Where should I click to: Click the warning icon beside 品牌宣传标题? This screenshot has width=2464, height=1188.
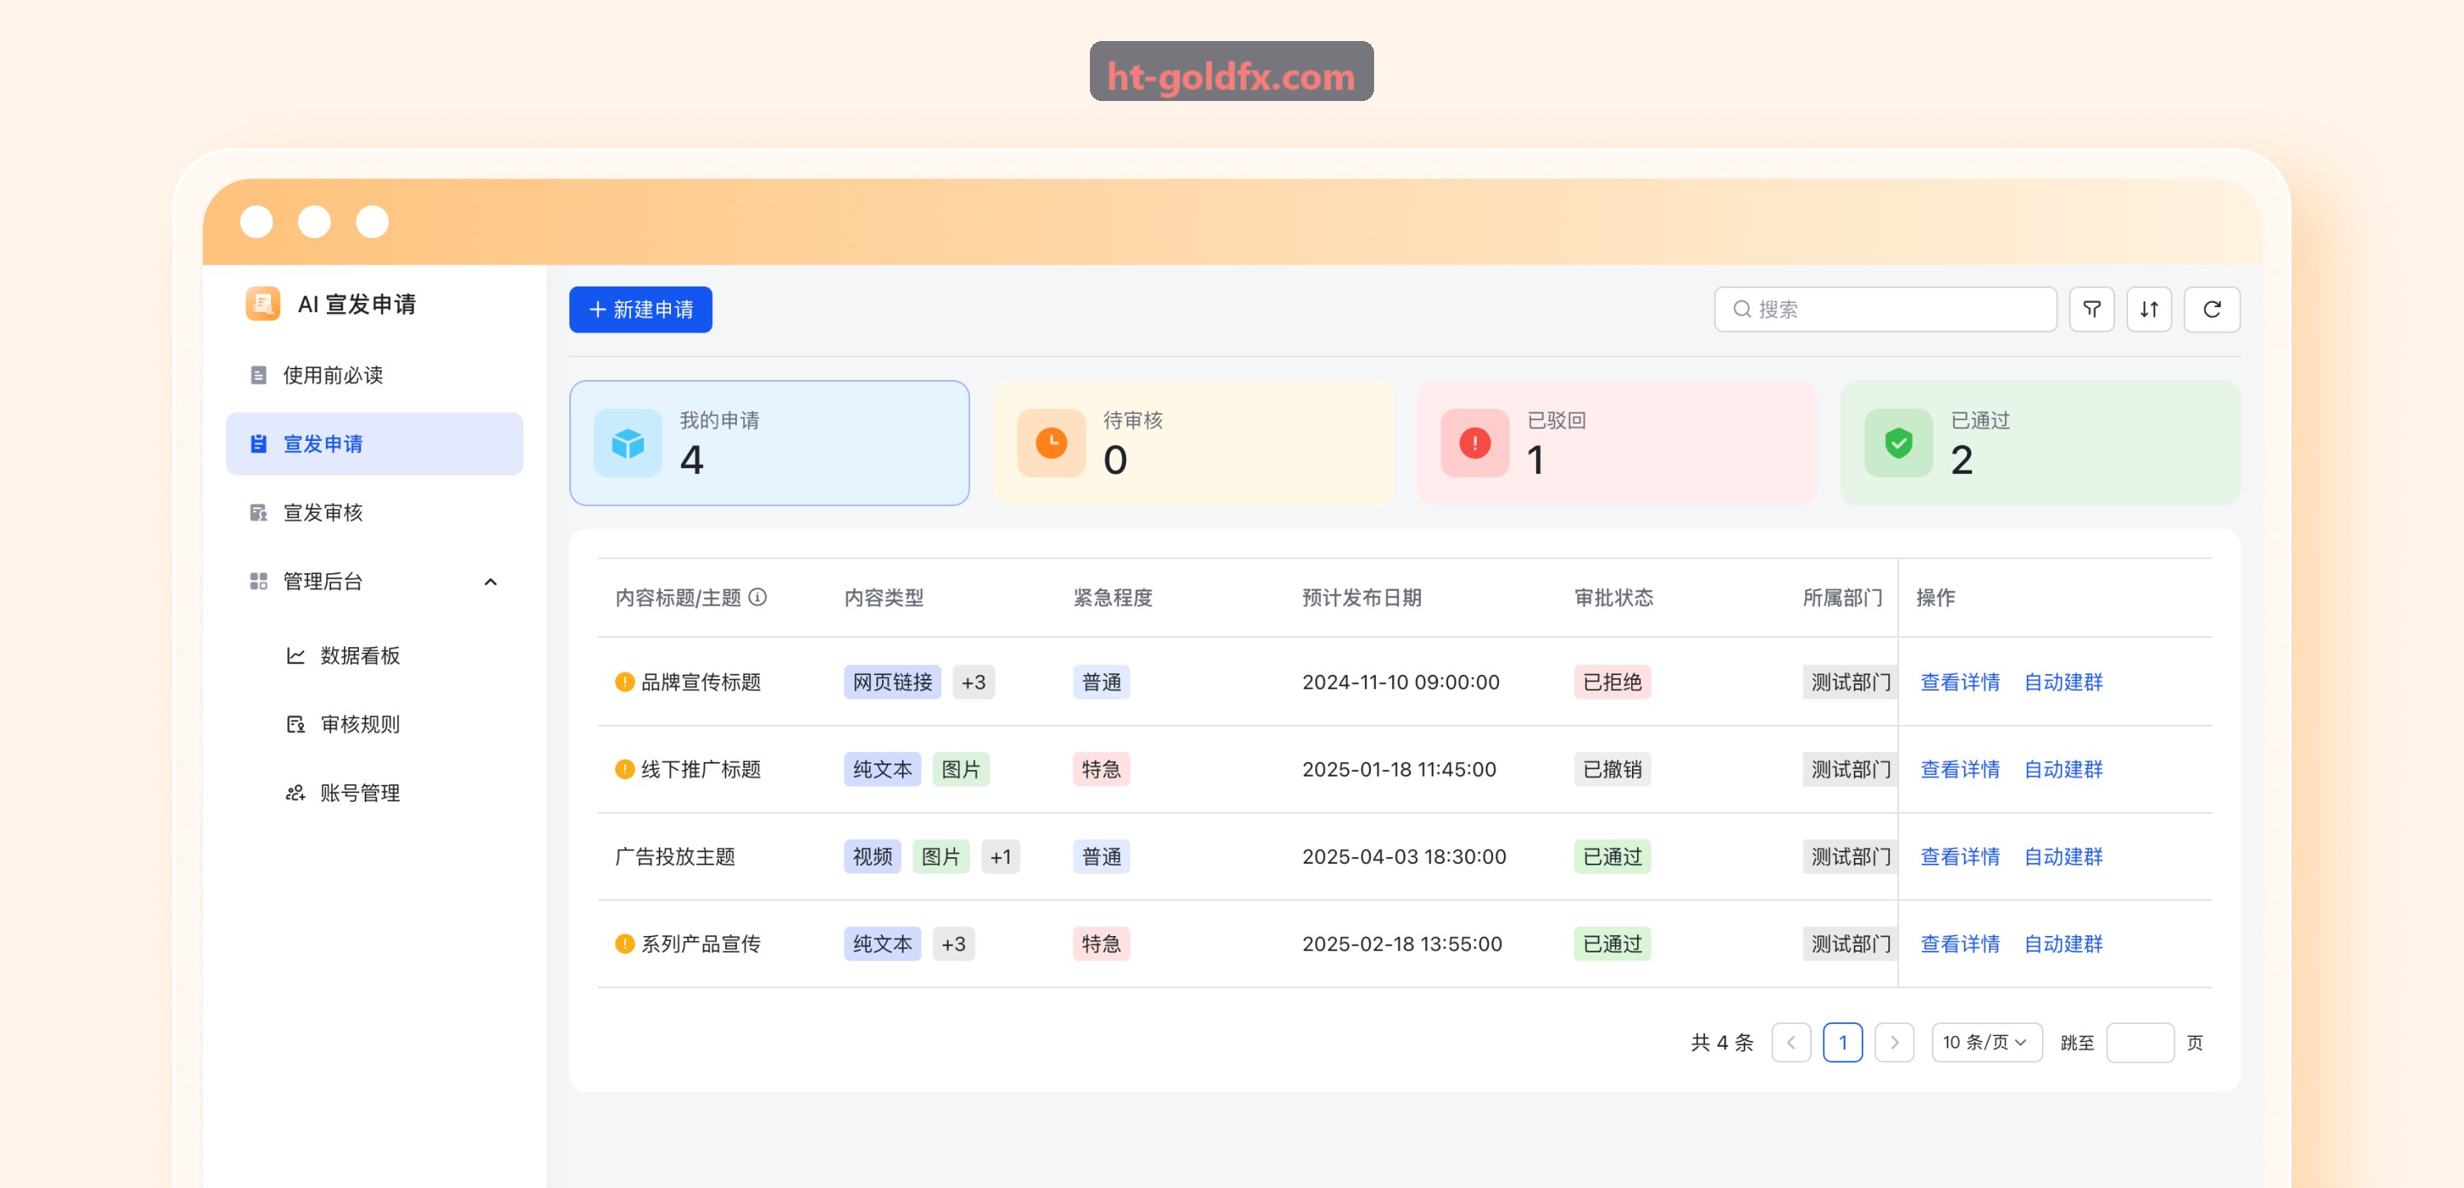pyautogui.click(x=624, y=682)
